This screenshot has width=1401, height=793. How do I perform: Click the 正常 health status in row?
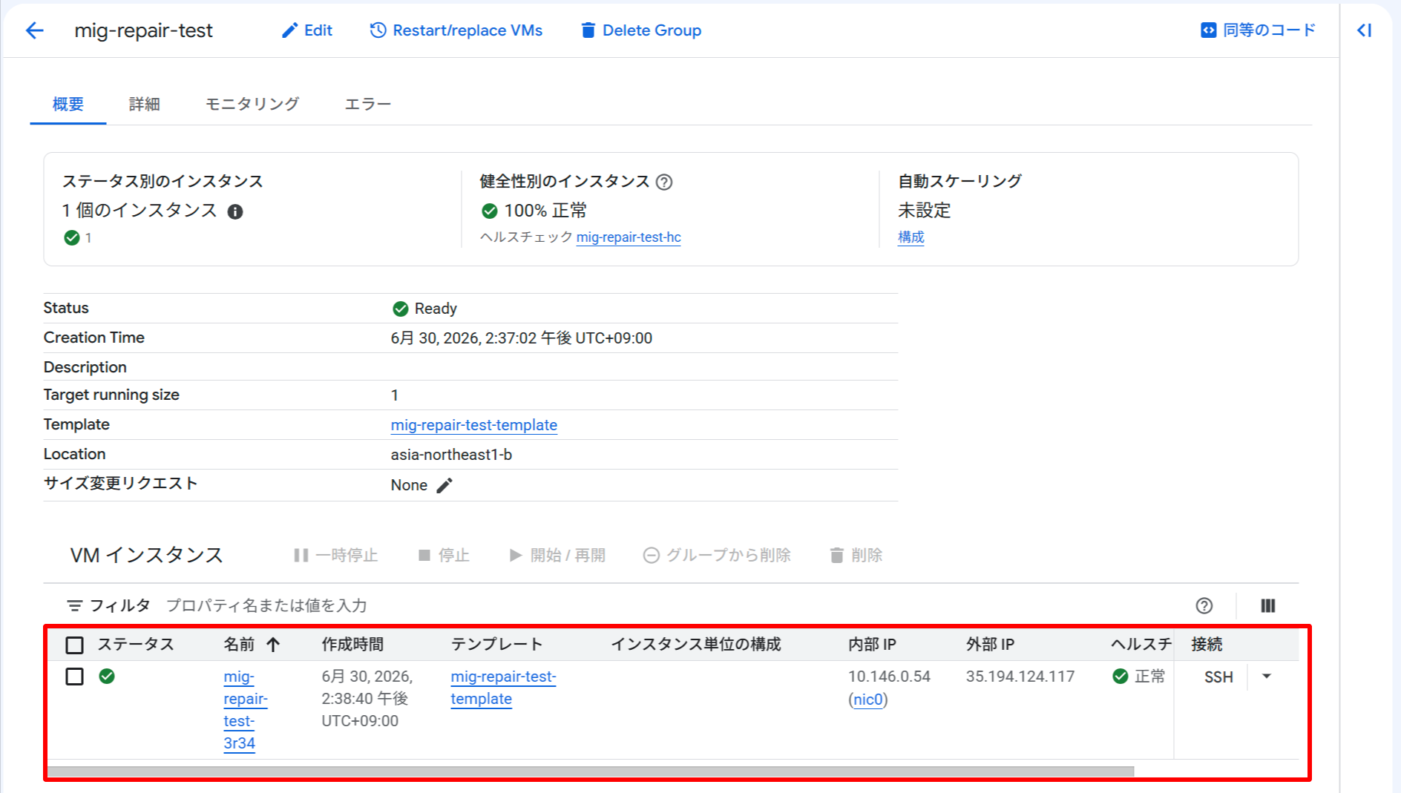point(1139,677)
